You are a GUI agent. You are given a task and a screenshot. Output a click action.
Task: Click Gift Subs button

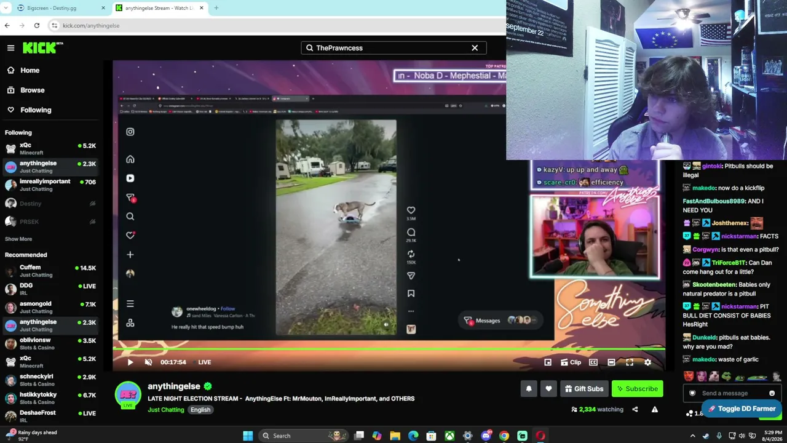[x=584, y=389]
